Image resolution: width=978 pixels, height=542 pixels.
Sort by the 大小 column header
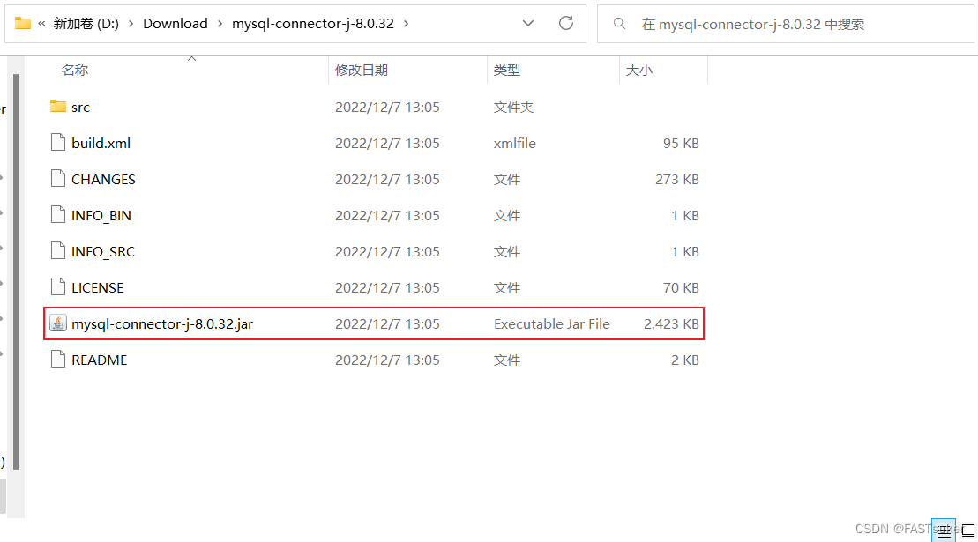639,70
